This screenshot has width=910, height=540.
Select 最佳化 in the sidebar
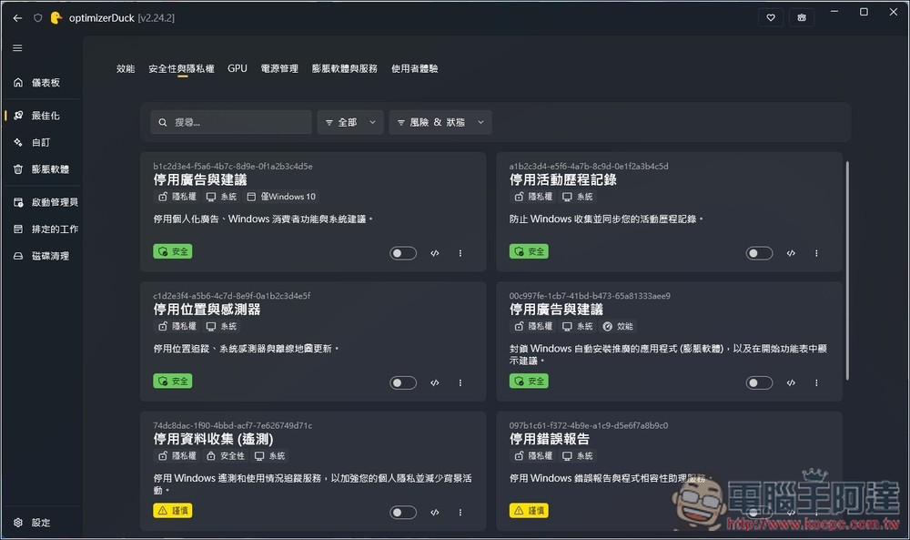point(42,116)
